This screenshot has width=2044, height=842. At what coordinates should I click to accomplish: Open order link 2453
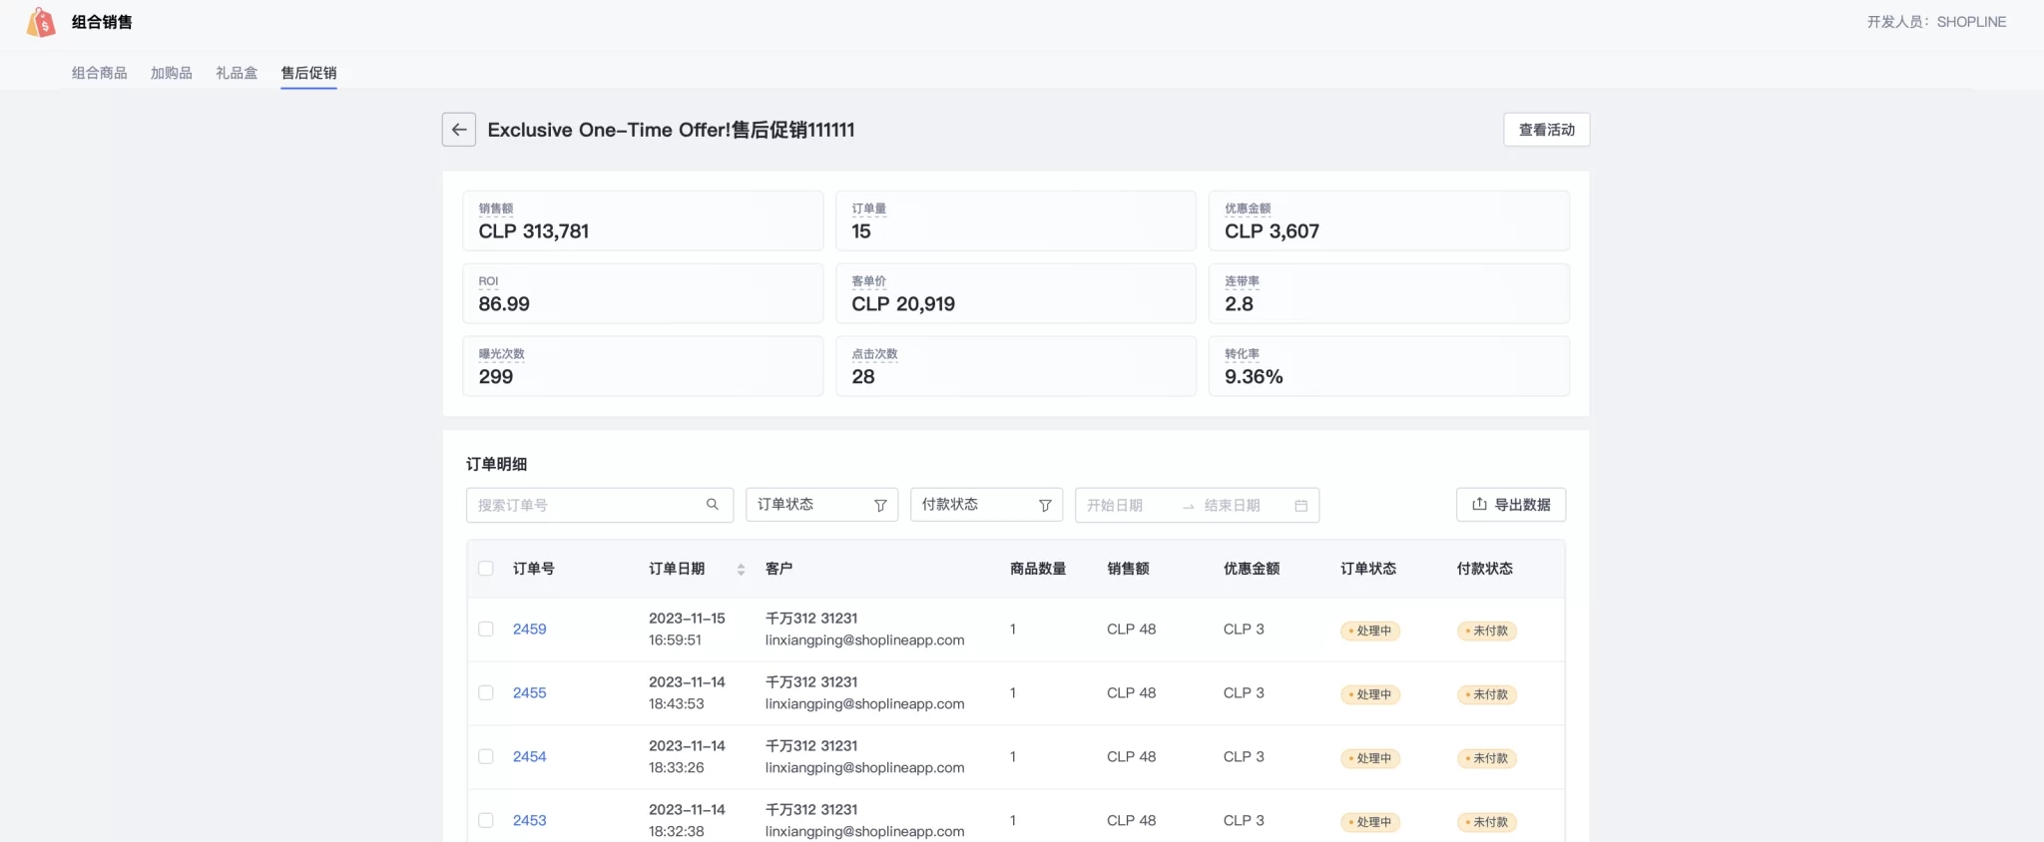(x=530, y=821)
